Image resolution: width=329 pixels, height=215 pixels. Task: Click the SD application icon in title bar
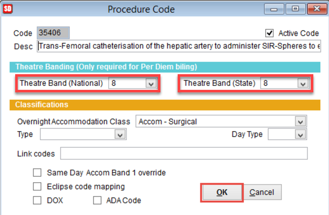point(8,9)
